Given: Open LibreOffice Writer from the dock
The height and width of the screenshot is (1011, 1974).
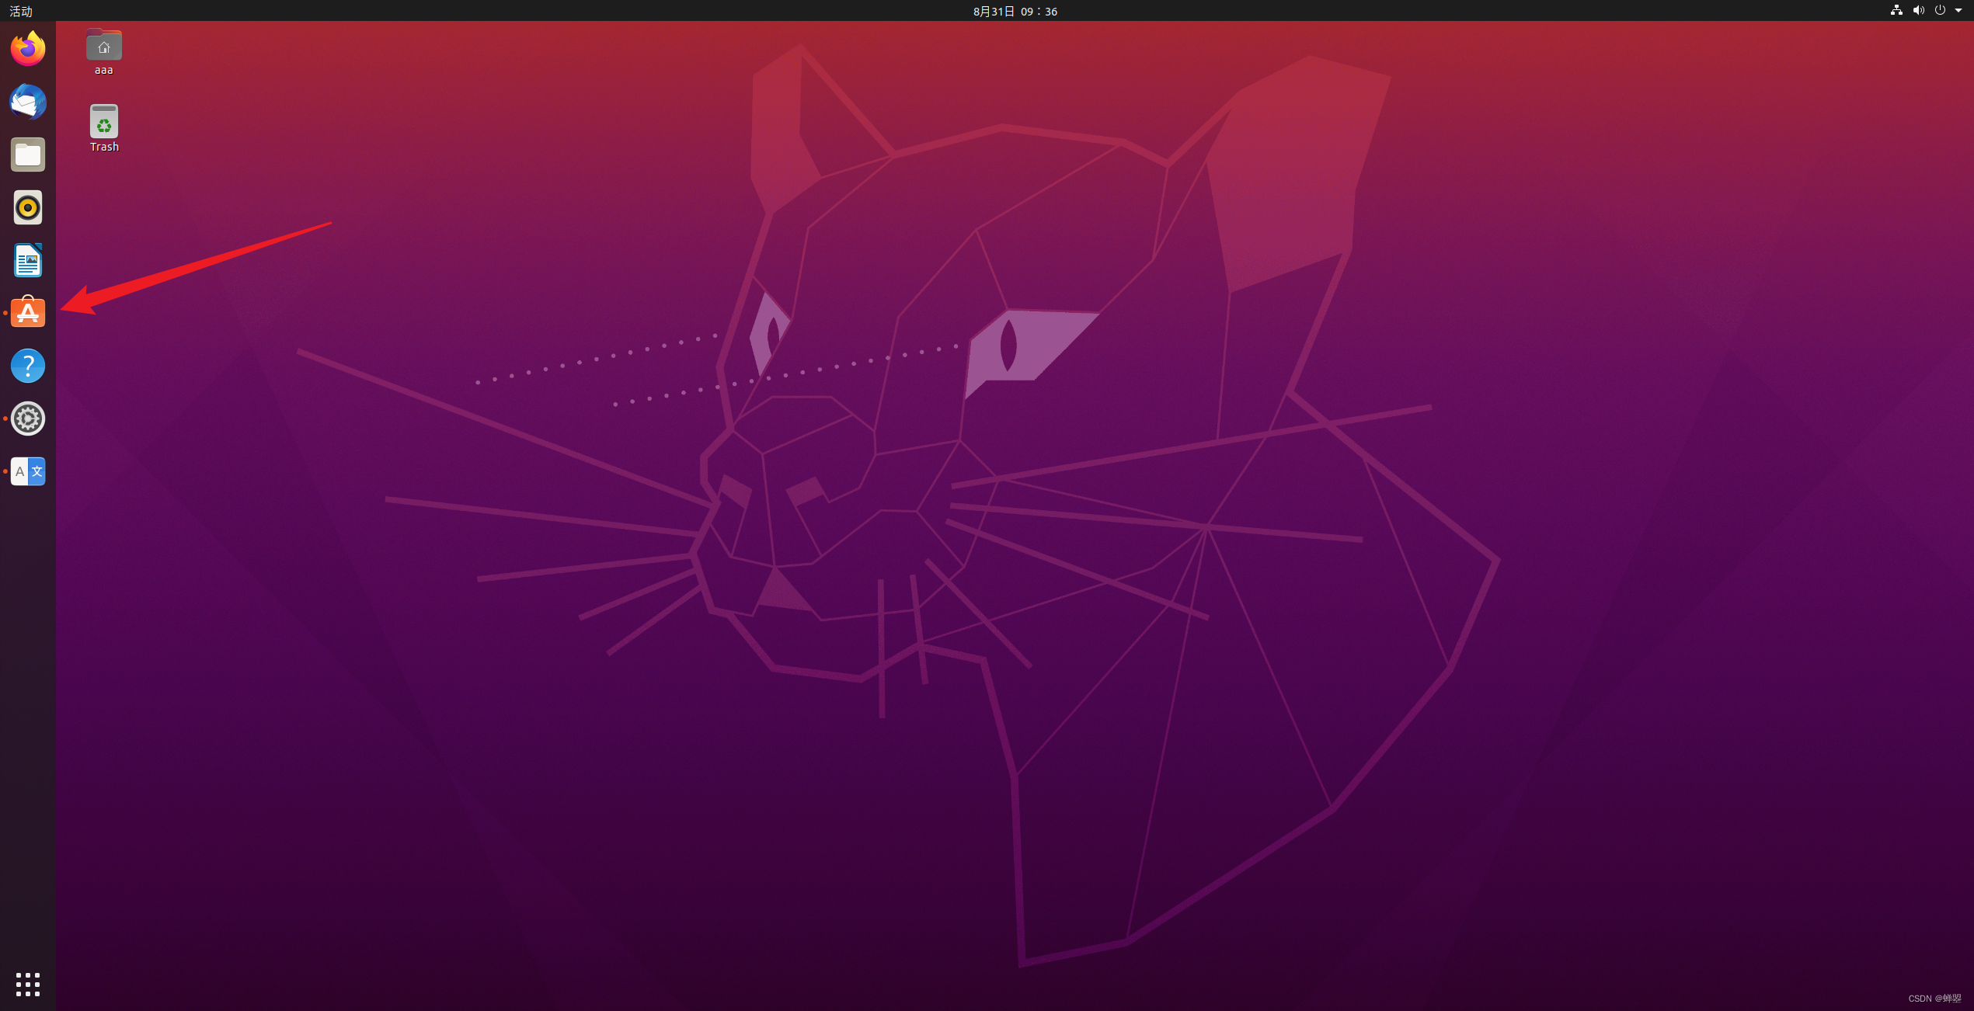Looking at the screenshot, I should 28,260.
